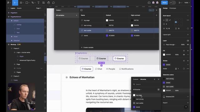Click text-strong High contrast value FAFAFA

[136, 26]
